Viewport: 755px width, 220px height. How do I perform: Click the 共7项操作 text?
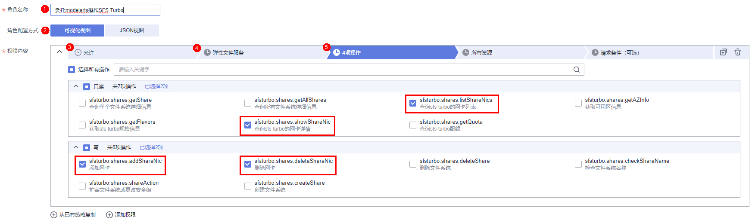[124, 86]
